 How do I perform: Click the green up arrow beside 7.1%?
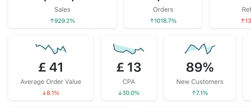tap(194, 93)
